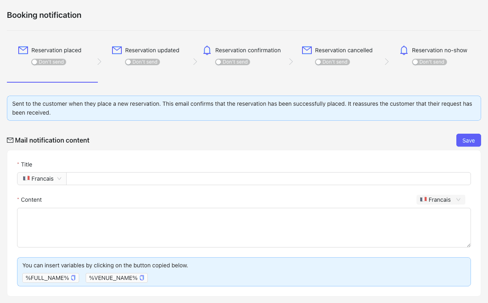Click the insert variables hint text
Viewport: 488px width, 303px height.
pyautogui.click(x=105, y=266)
